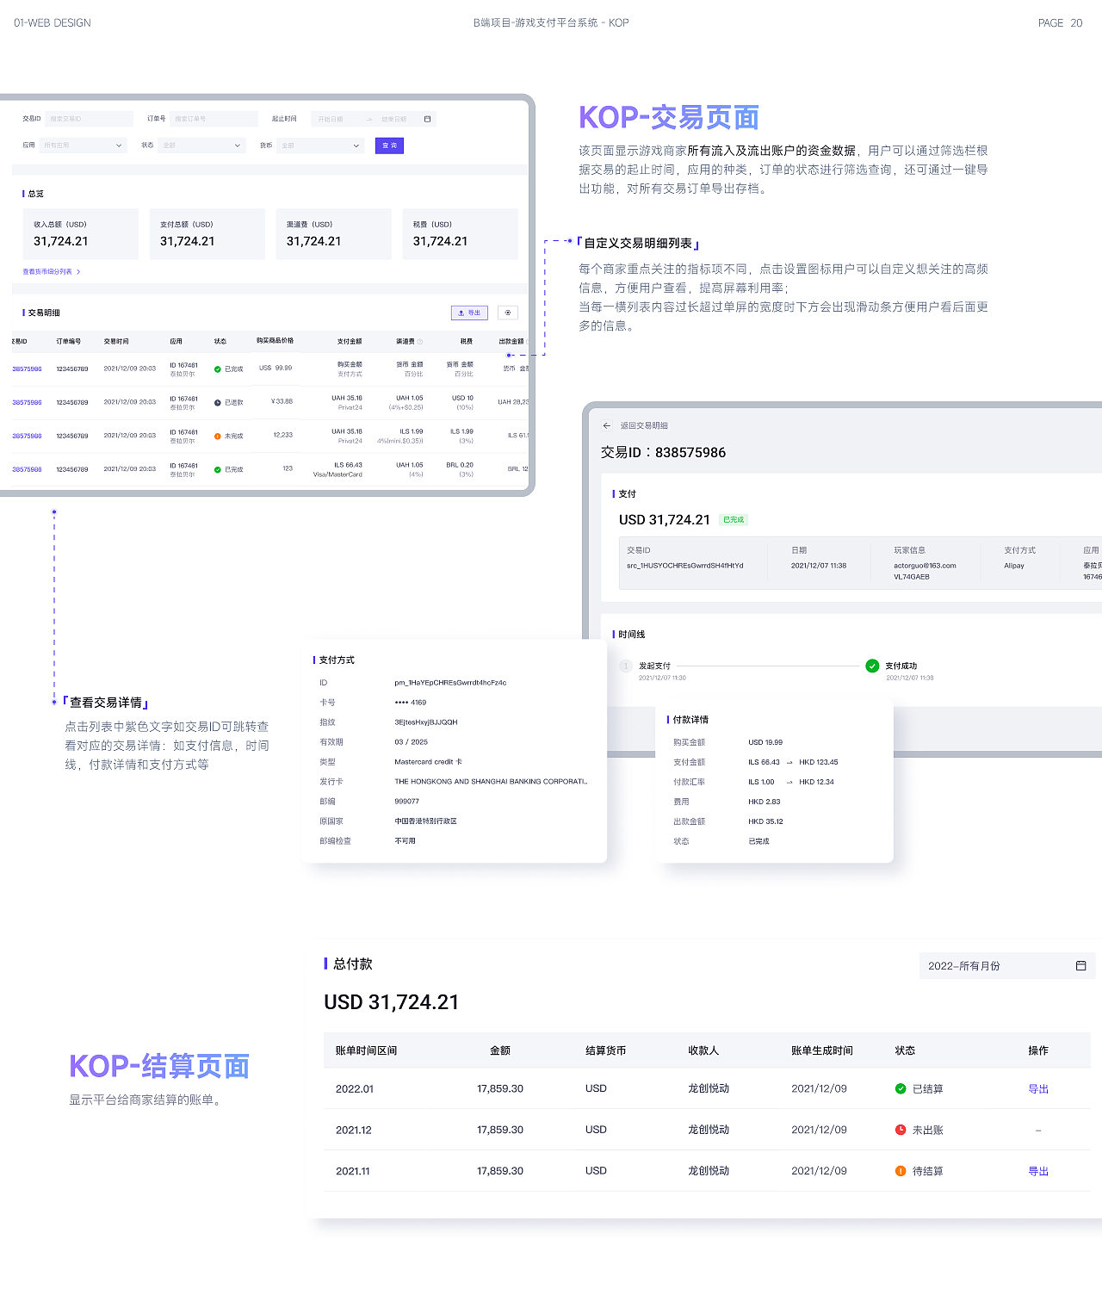Click the 税费 (USD) overview card
Viewport: 1102px width, 1295px height.
461,234
